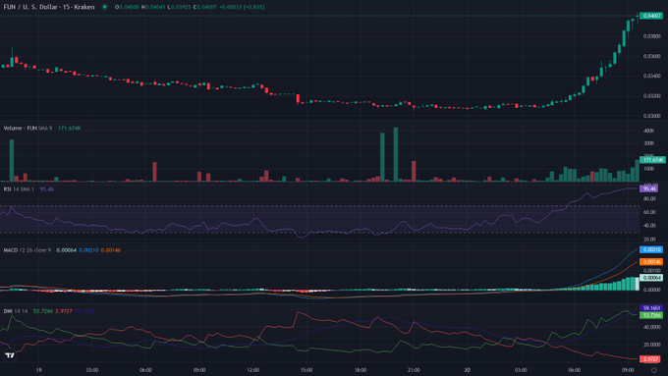Click the 0.00000 MACD axis label
Image resolution: width=668 pixels, height=376 pixels.
(x=652, y=290)
